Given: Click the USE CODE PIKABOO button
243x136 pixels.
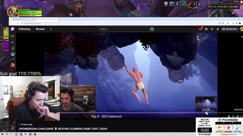Looking at the screenshot, I should (x=205, y=130).
